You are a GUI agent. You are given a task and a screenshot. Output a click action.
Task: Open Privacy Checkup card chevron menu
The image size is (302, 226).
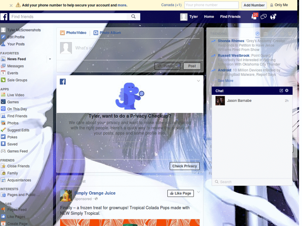coord(198,81)
